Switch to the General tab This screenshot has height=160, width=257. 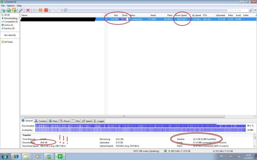27,121
